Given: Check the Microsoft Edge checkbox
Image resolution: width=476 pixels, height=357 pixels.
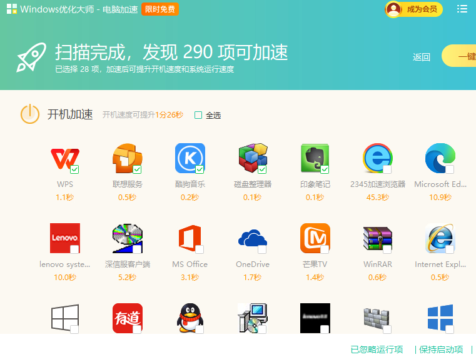Looking at the screenshot, I should tap(450, 169).
